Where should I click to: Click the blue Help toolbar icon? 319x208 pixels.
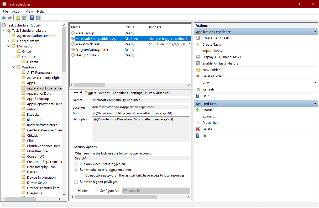click(32, 18)
